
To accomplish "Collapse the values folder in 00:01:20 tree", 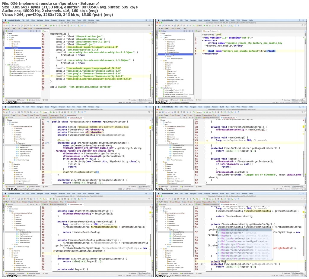I will pos(10,48).
